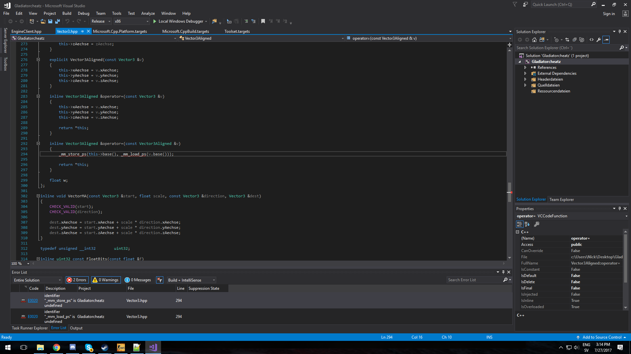631x354 pixels.
Task: Switch to the EngineClient.hpp tab
Action: pyautogui.click(x=26, y=31)
